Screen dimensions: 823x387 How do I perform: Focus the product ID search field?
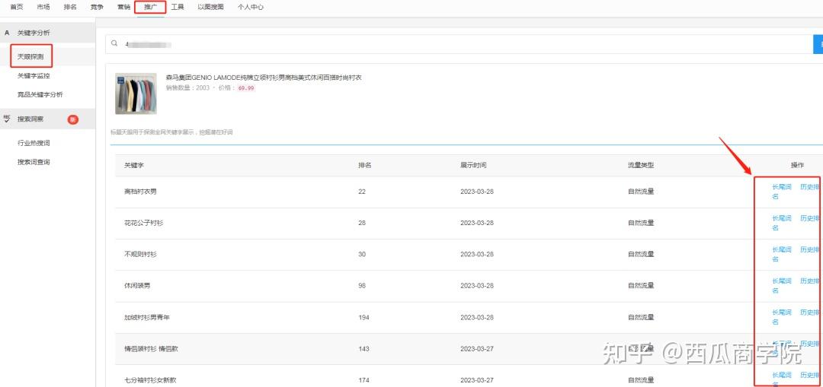[457, 44]
